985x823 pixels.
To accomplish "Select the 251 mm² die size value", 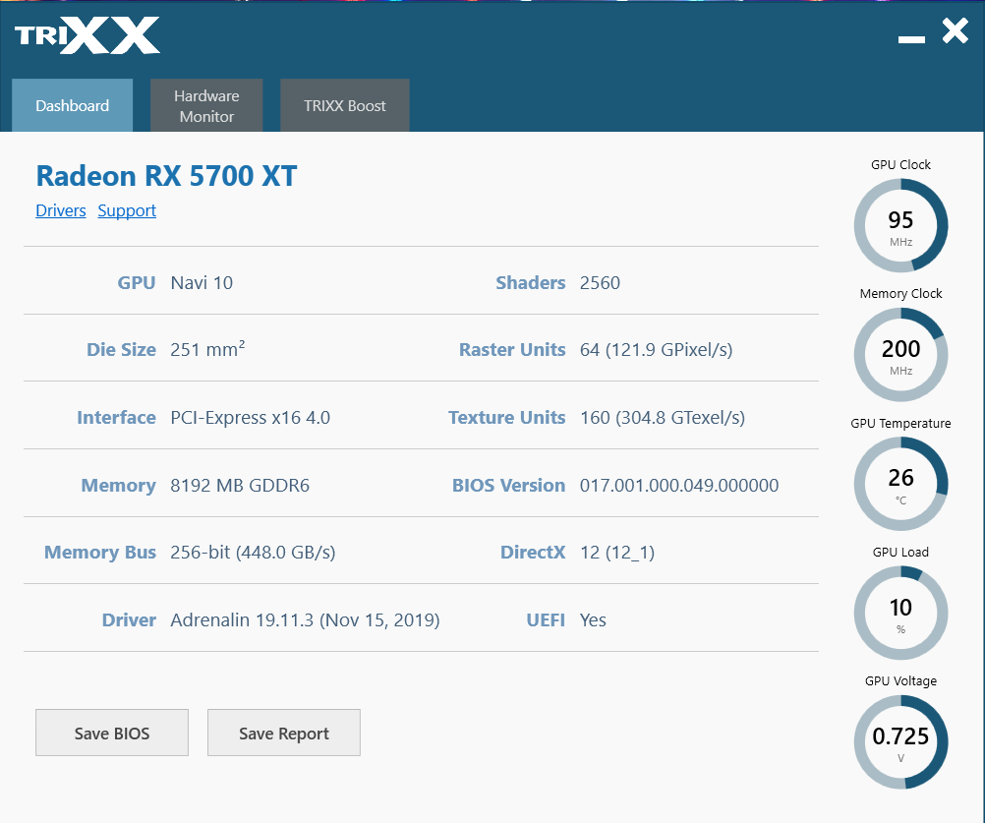I will click(x=207, y=349).
